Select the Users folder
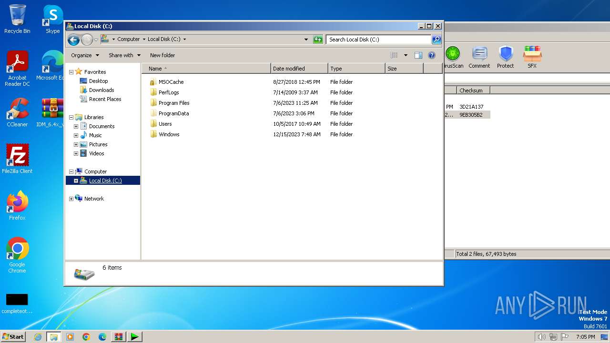Screen dimensions: 610x343 [x=165, y=124]
